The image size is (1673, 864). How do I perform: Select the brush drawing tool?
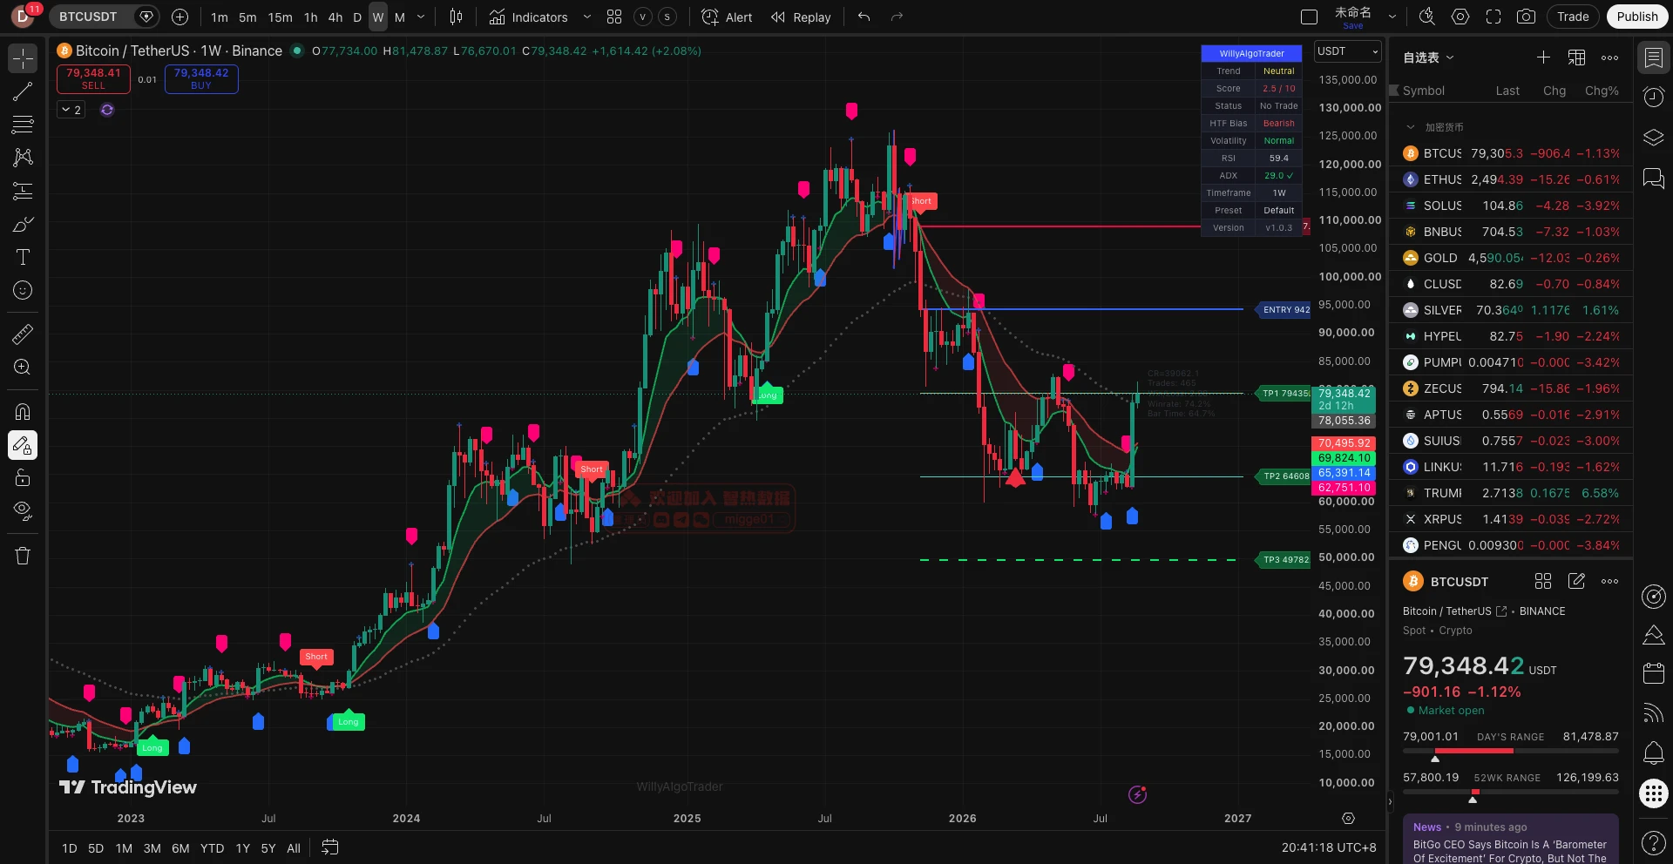coord(23,224)
